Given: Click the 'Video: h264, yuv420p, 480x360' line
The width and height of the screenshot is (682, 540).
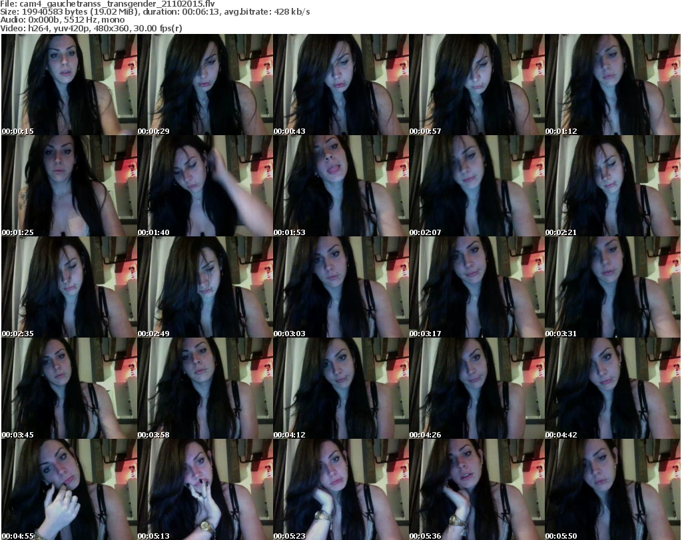Looking at the screenshot, I should [x=91, y=28].
